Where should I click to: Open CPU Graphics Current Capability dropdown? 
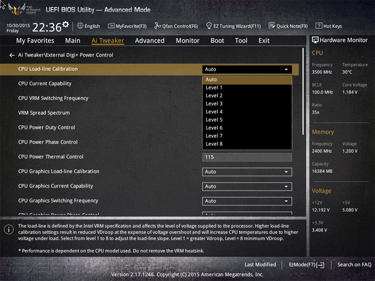point(247,186)
